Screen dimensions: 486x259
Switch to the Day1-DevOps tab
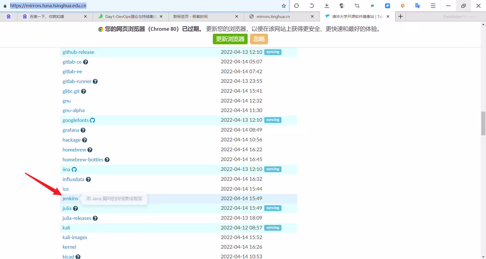[x=131, y=16]
